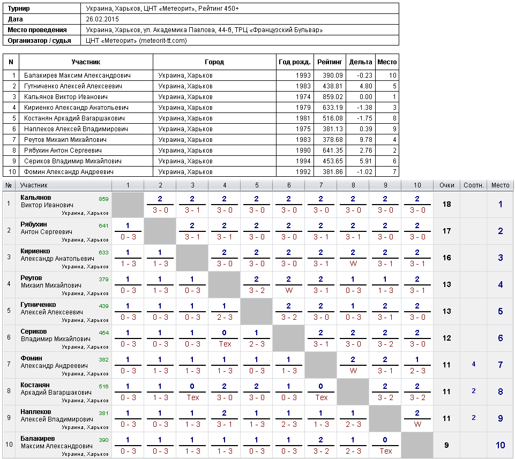Click Наплеков's rating 381 in crosstable
Image resolution: width=515 pixels, height=459 pixels.
click(103, 413)
